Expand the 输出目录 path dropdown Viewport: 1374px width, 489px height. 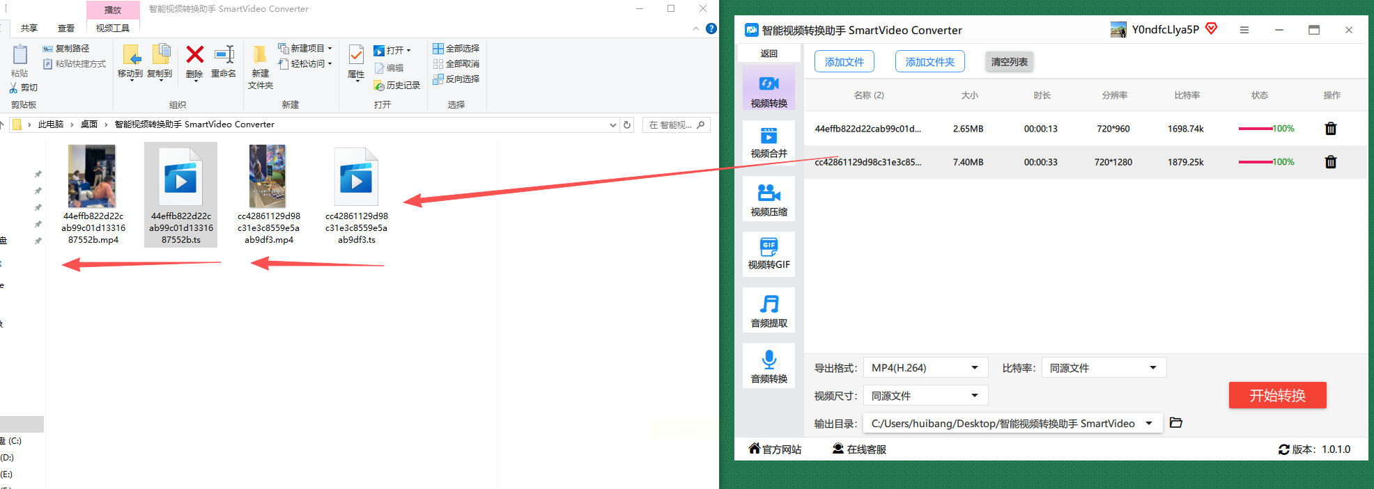(x=1149, y=423)
